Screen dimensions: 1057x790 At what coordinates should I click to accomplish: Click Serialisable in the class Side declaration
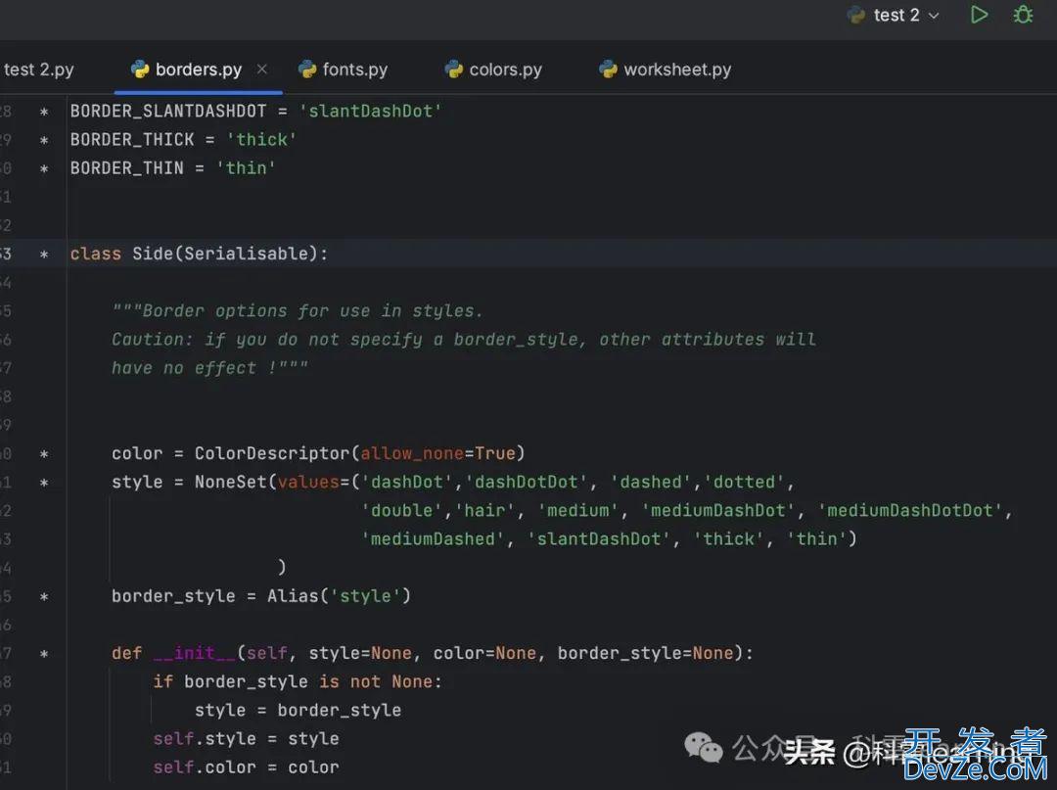[x=246, y=254]
